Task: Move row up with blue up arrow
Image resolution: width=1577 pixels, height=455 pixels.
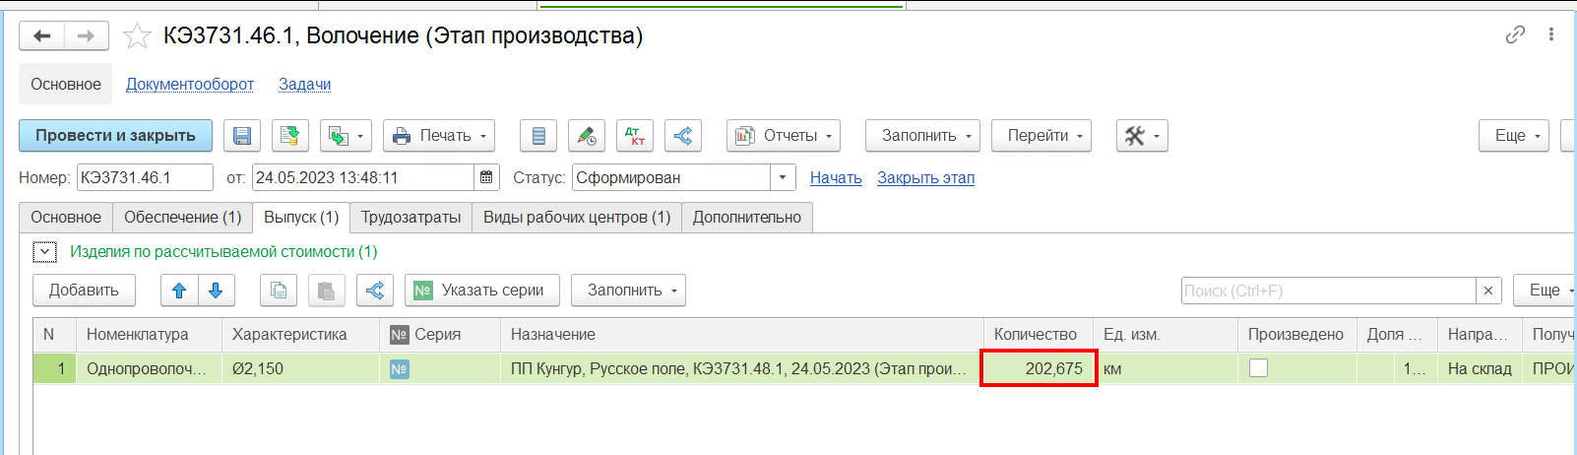Action: [179, 291]
